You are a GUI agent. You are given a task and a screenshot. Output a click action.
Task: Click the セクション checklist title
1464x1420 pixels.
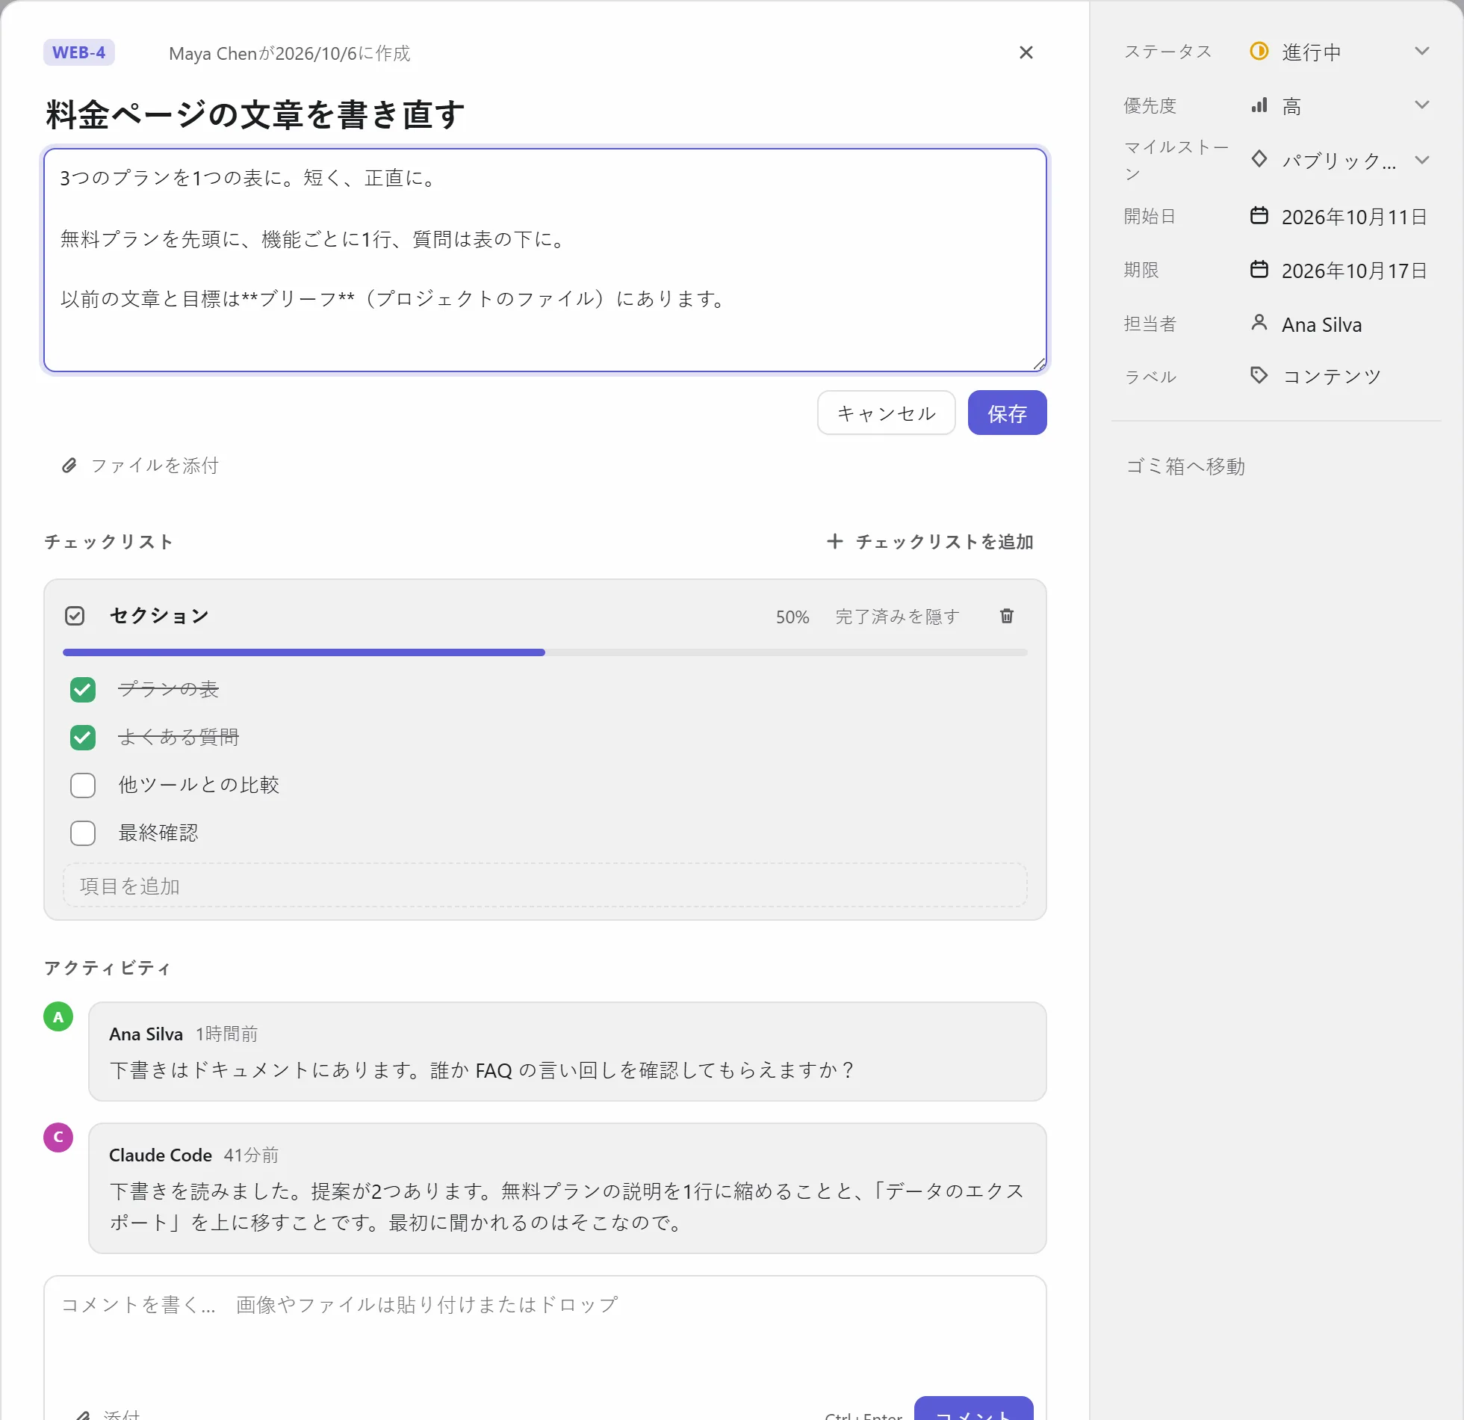pos(158,615)
